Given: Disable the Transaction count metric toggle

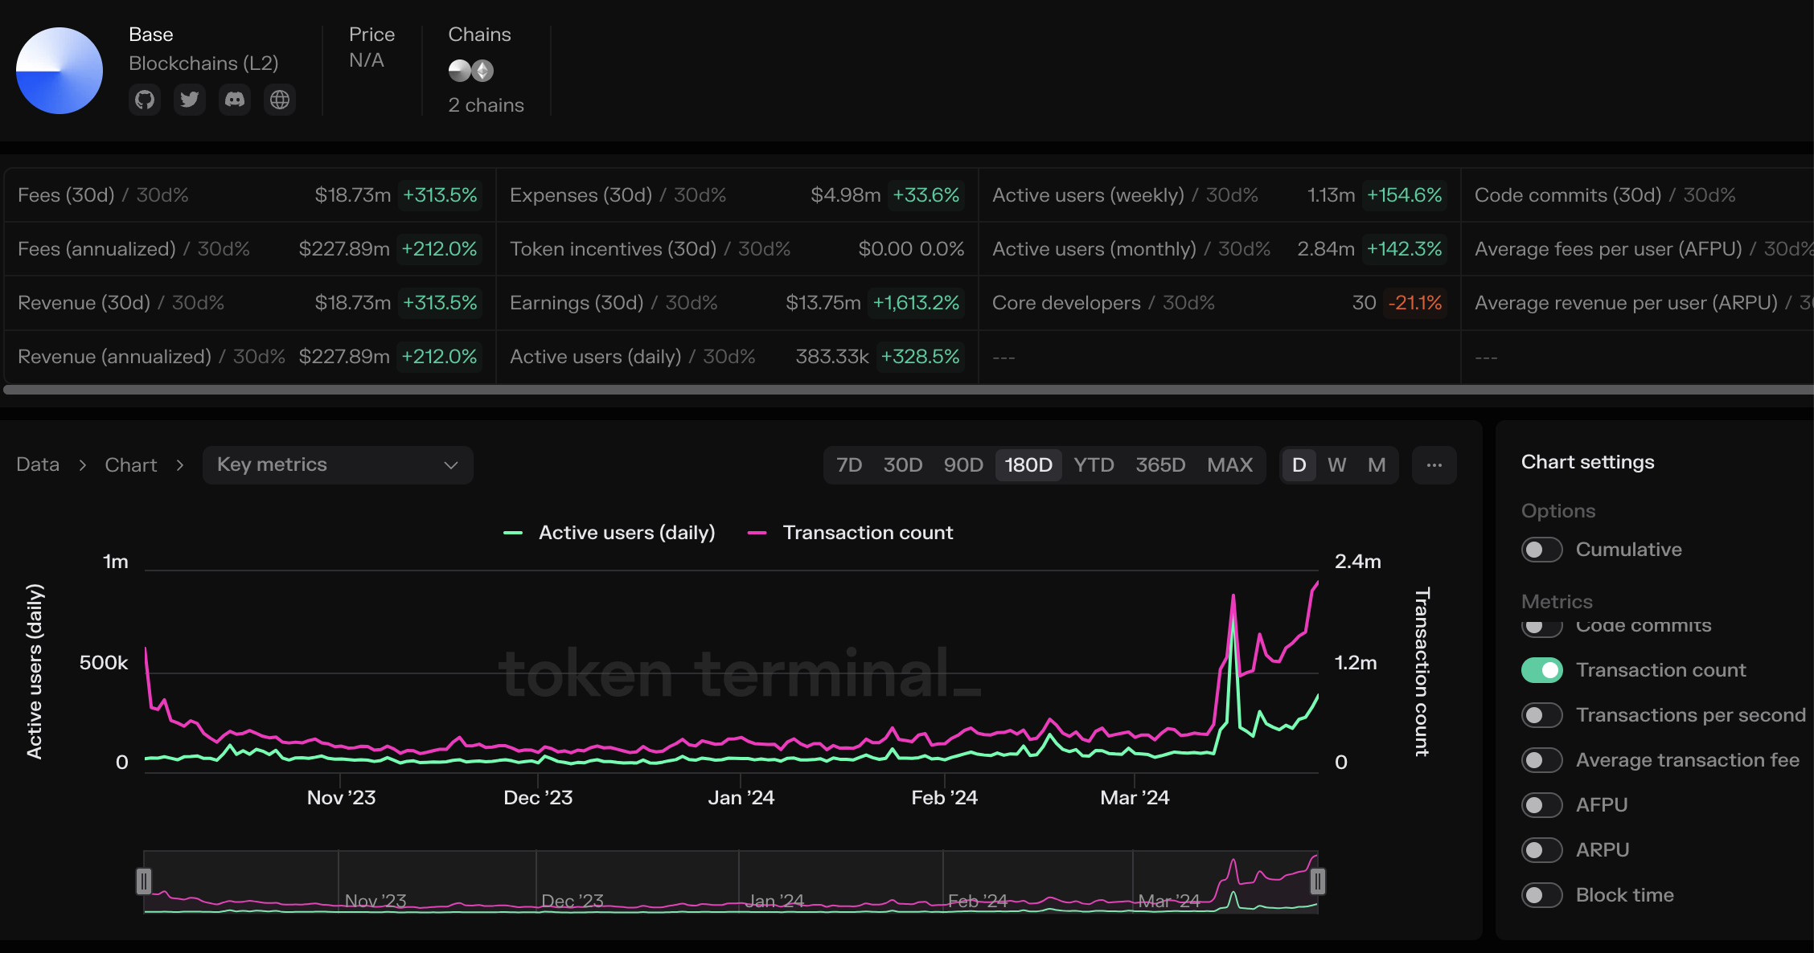Looking at the screenshot, I should pos(1541,670).
